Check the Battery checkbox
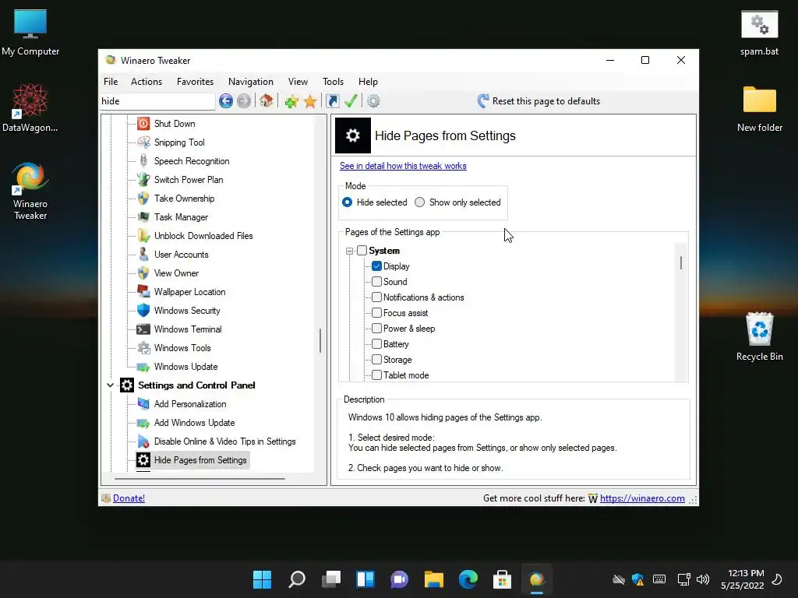798x598 pixels. pyautogui.click(x=376, y=343)
